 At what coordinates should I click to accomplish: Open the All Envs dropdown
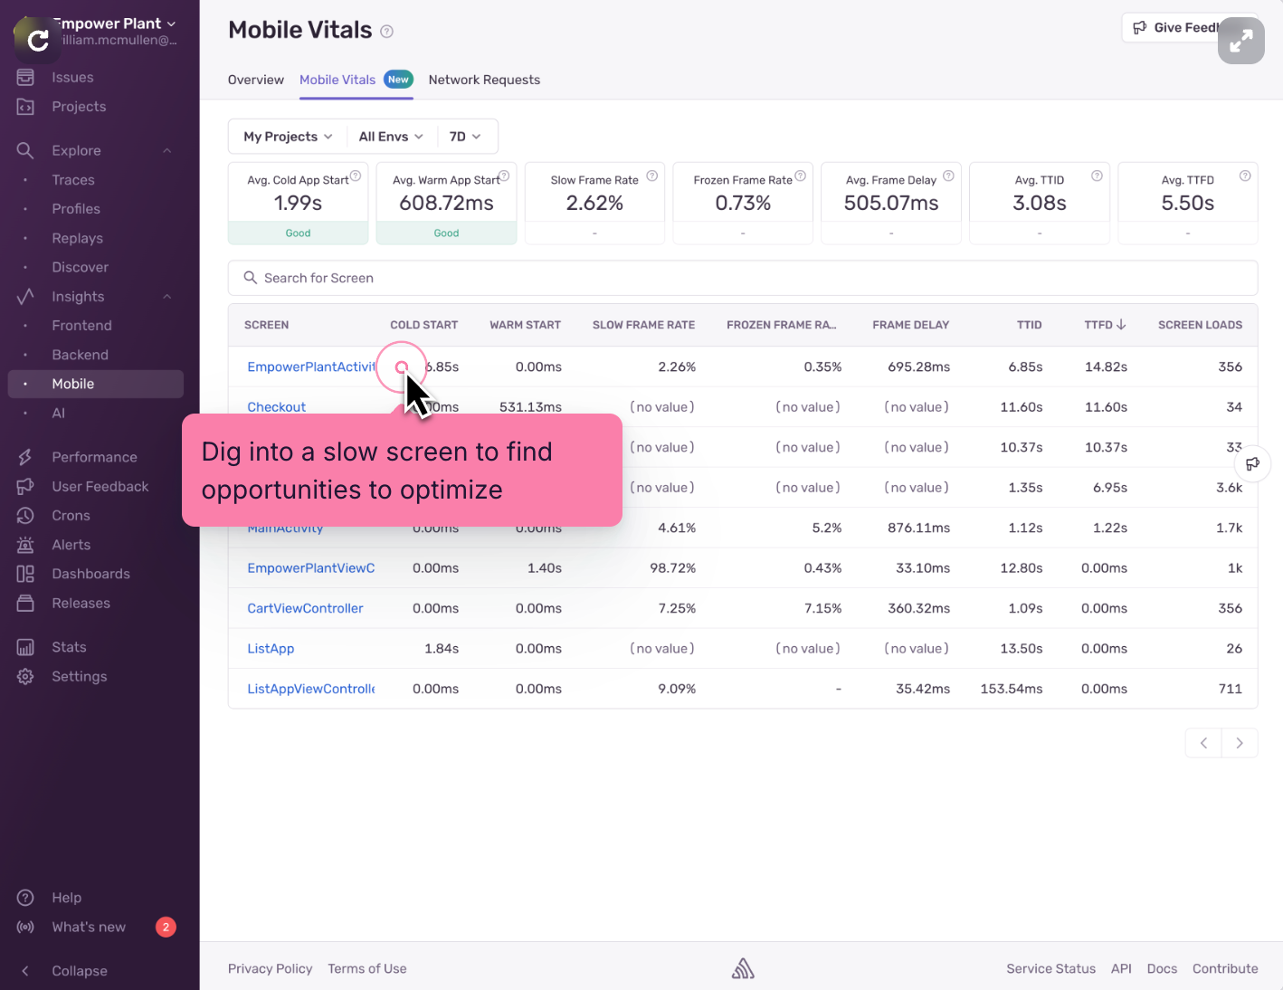tap(391, 137)
